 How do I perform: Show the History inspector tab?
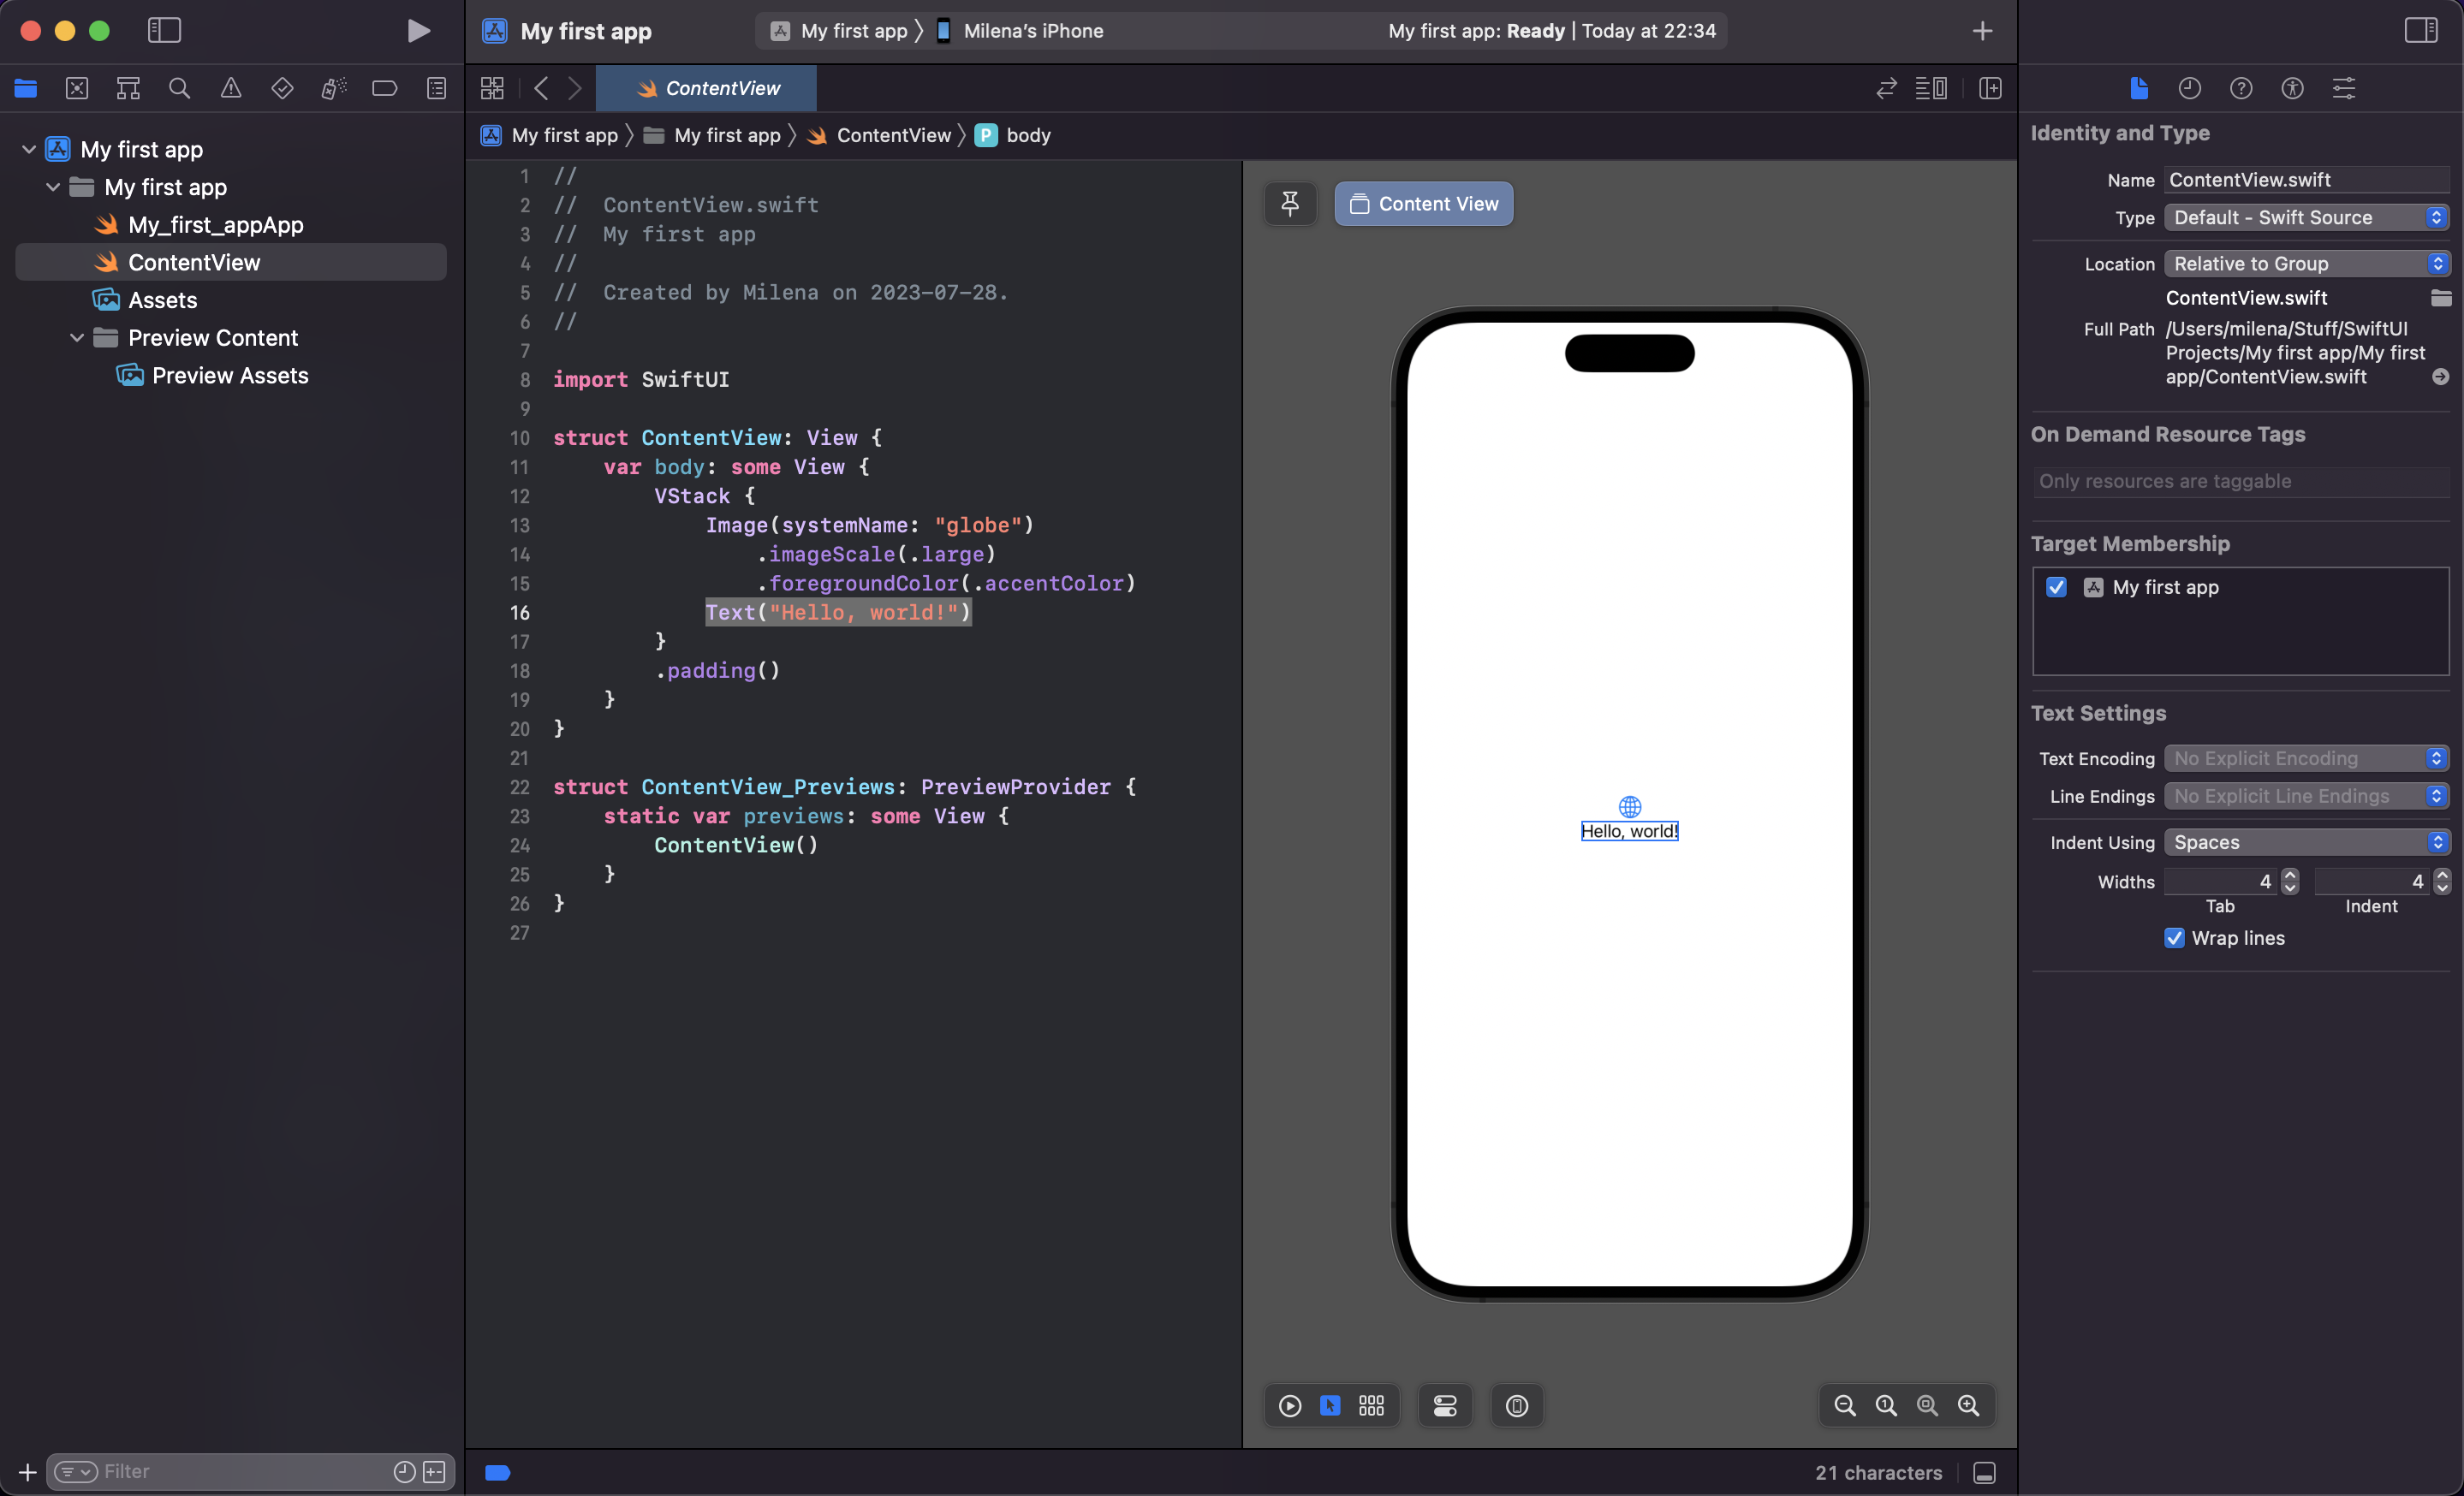2189,88
